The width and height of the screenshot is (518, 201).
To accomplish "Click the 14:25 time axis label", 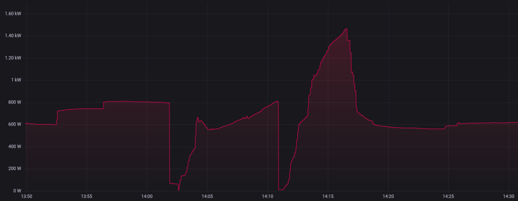I will [448, 196].
